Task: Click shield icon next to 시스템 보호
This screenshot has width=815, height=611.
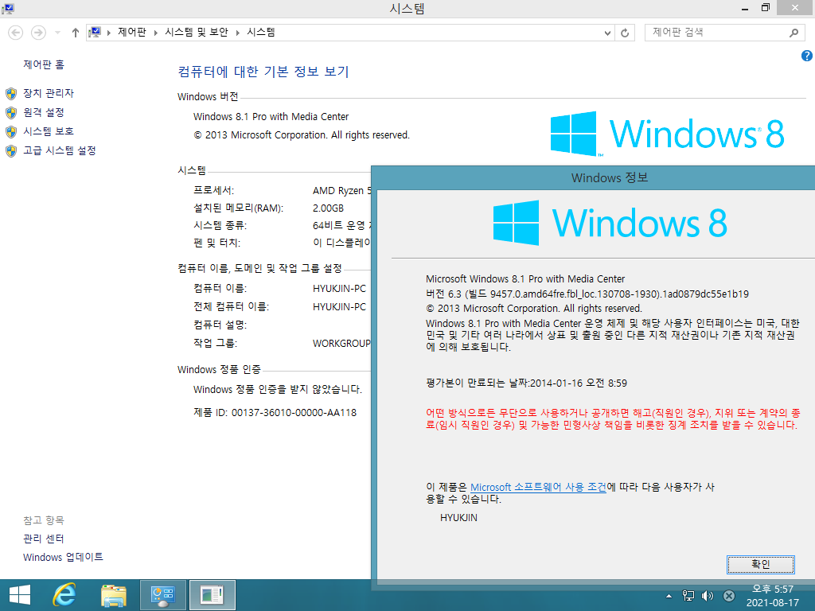Action: pyautogui.click(x=11, y=131)
